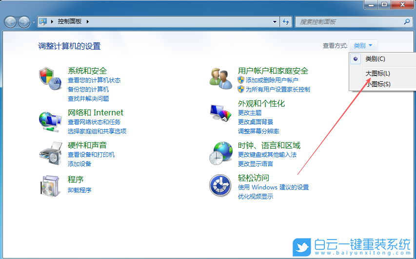This screenshot has height=259, width=416.
Task: Open the 用户帐户和家庭安全 heading link
Action: coord(273,71)
